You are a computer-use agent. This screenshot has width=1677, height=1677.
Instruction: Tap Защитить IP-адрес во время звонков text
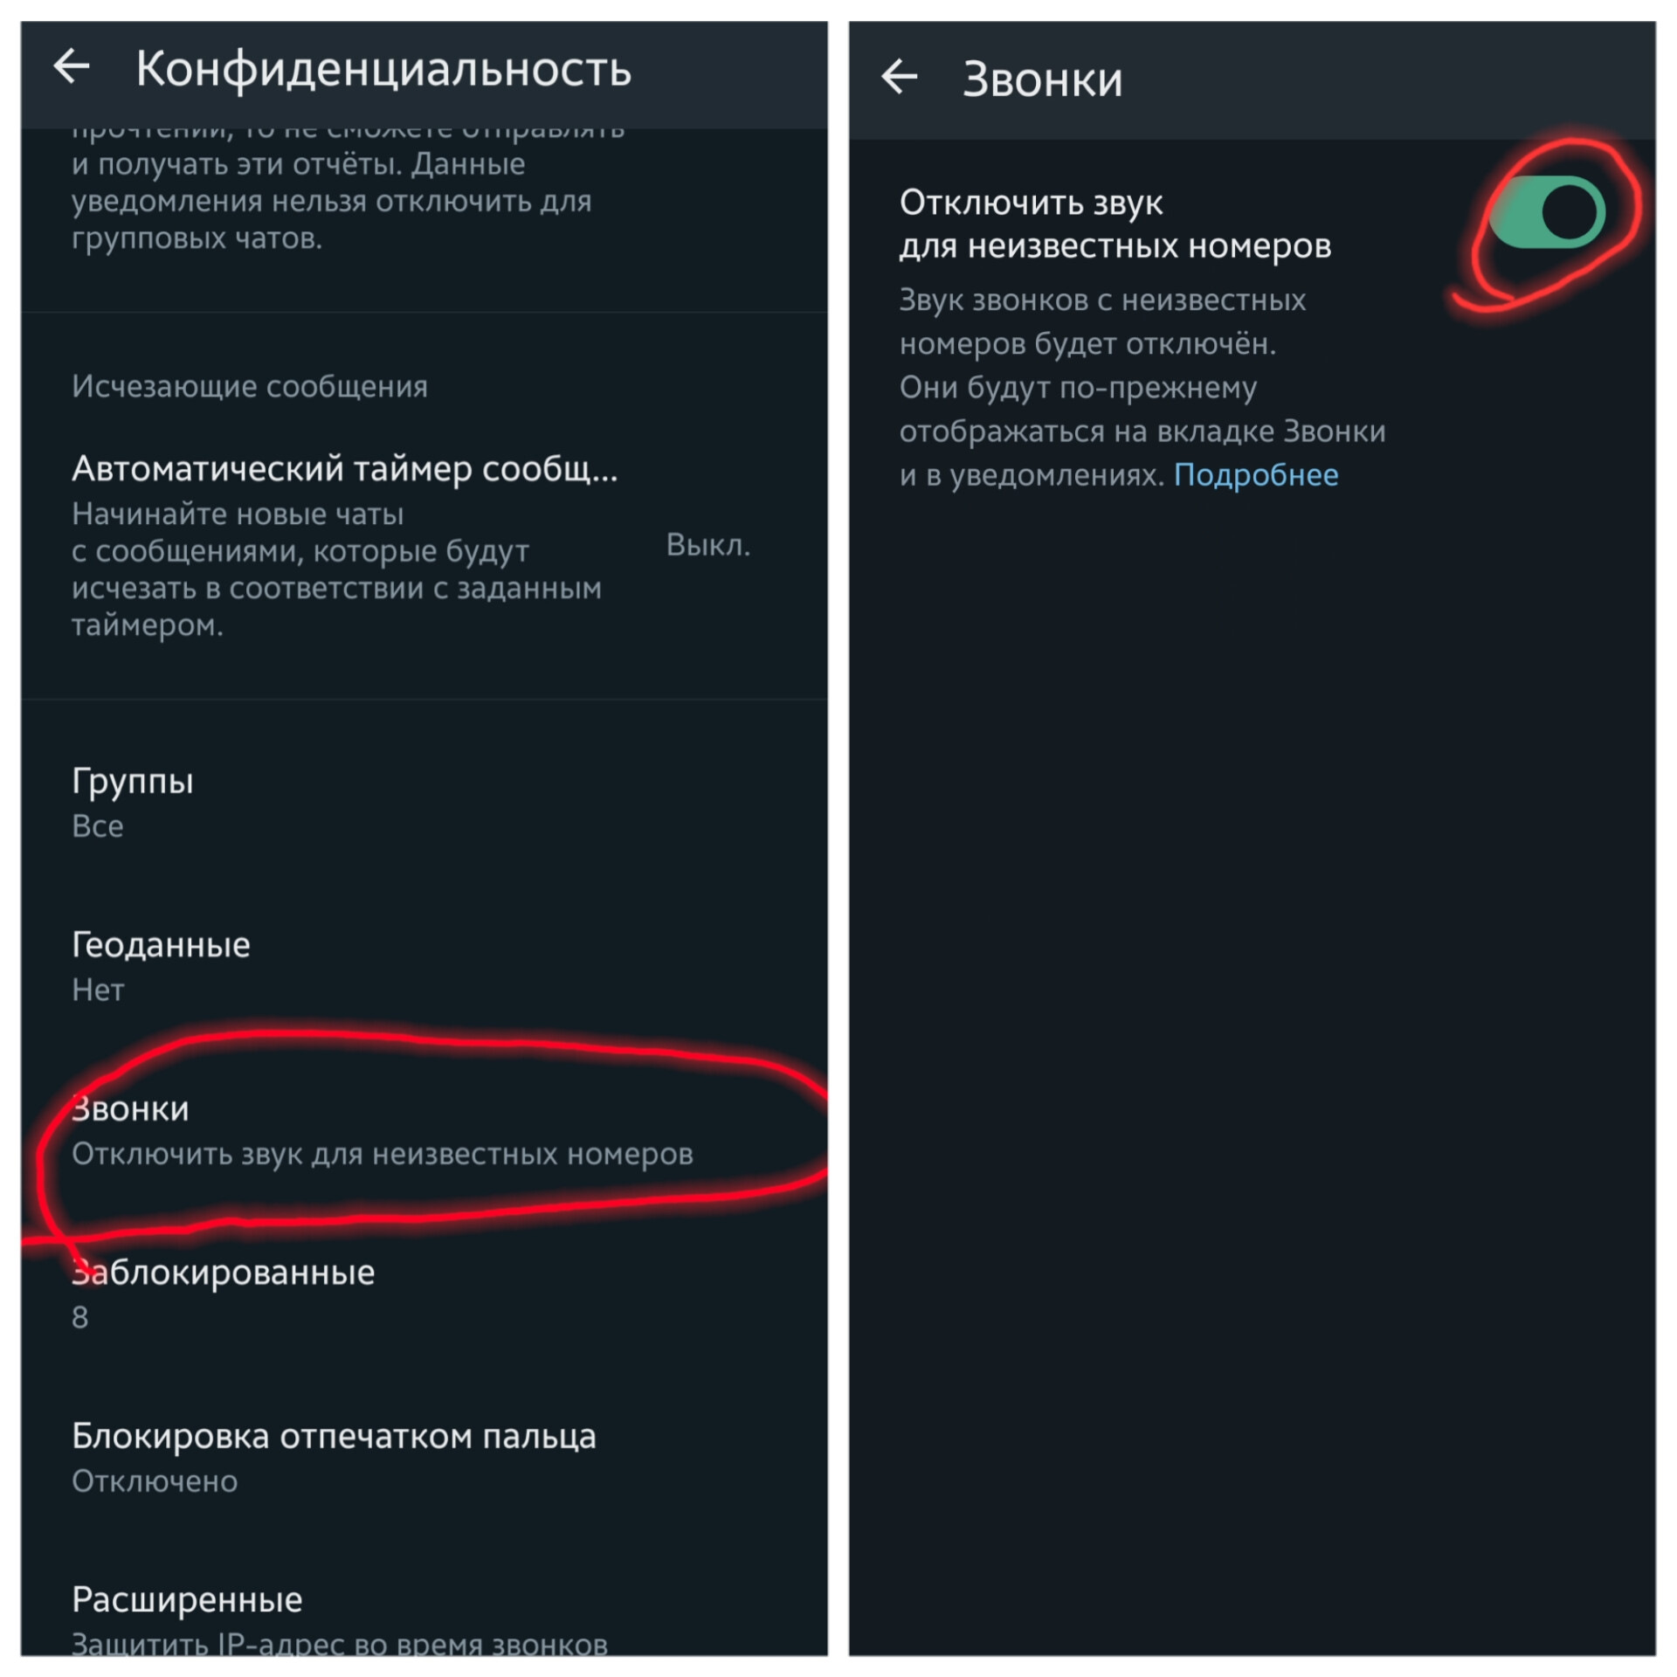click(339, 1644)
